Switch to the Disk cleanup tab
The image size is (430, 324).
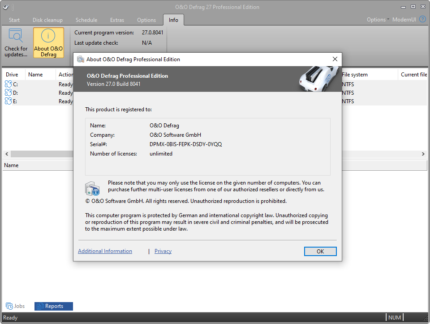48,20
